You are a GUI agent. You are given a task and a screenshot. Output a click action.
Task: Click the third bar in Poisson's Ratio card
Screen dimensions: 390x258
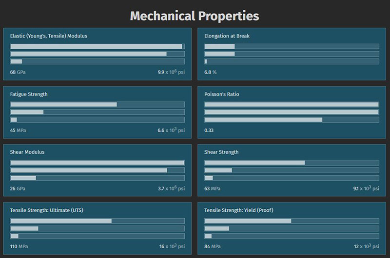292,120
